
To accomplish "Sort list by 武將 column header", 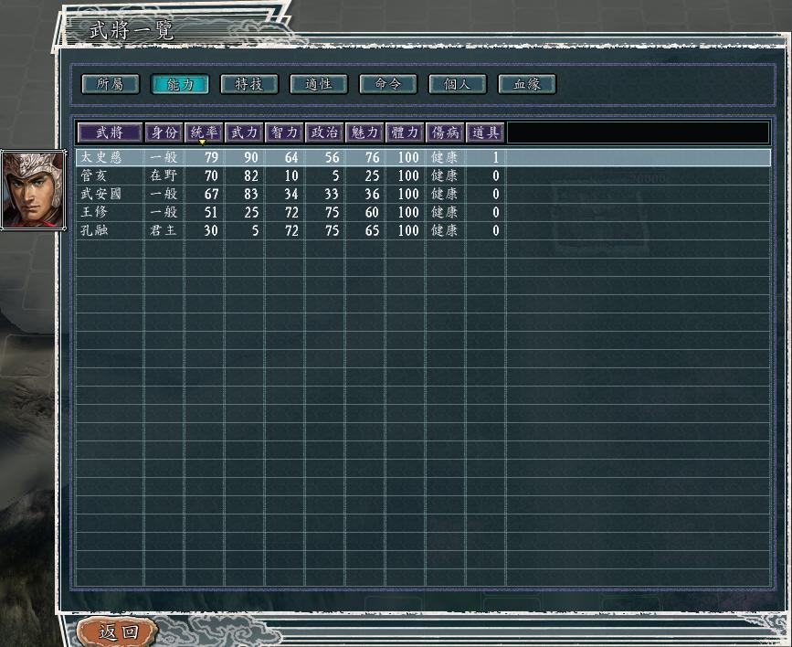I will (x=109, y=133).
